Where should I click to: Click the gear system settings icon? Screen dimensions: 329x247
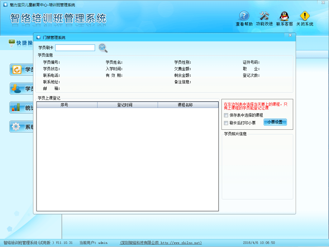tap(16, 127)
